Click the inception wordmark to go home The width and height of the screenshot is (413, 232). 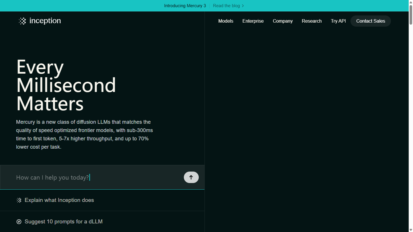click(45, 21)
